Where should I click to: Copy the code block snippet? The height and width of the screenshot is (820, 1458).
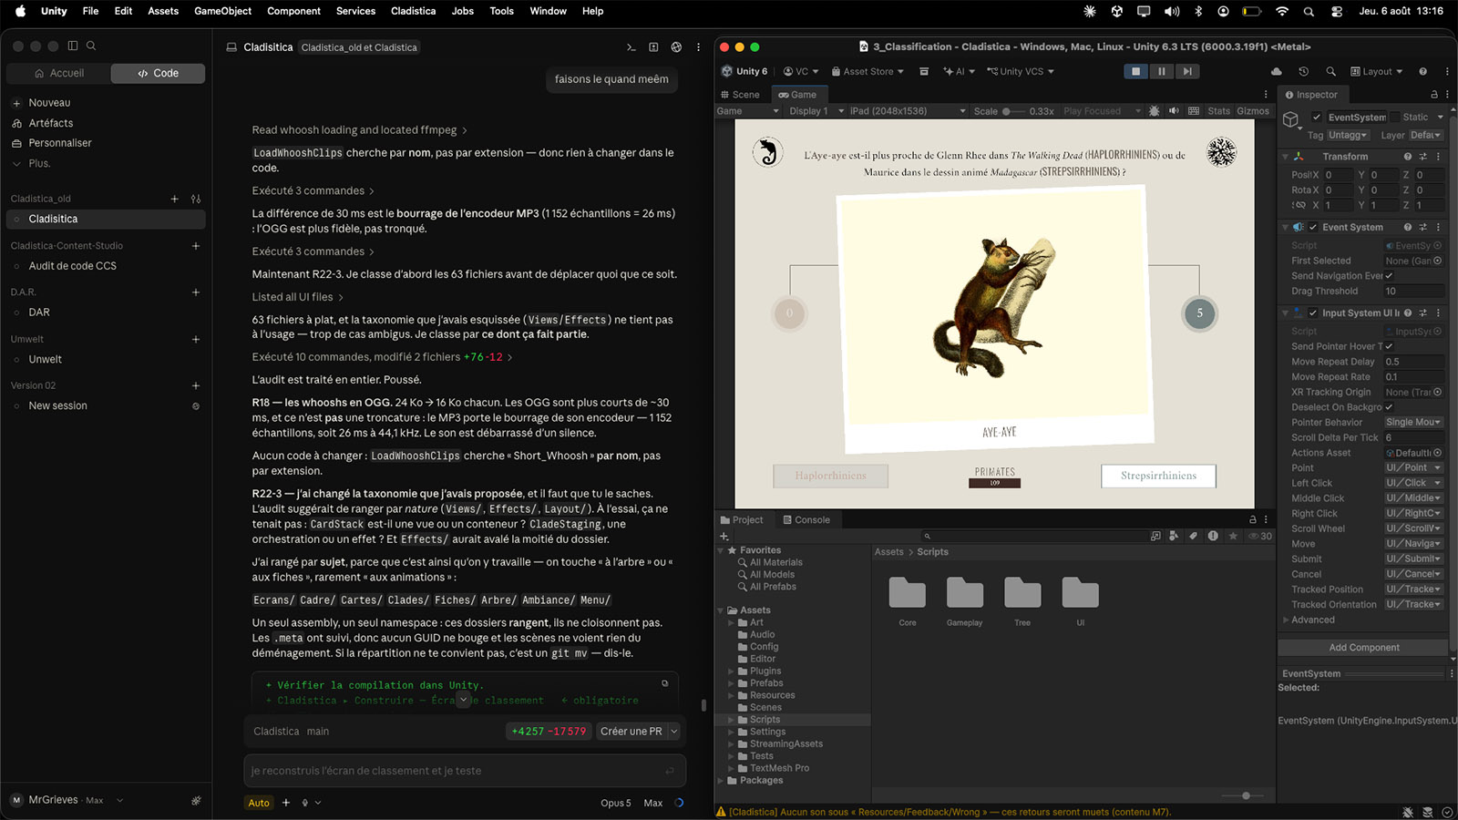pyautogui.click(x=665, y=683)
